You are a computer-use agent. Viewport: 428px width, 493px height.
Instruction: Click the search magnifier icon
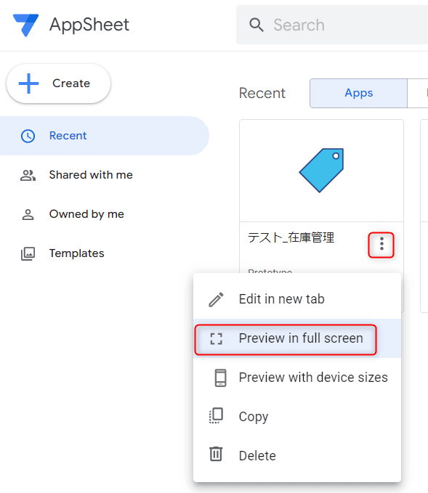pos(257,25)
